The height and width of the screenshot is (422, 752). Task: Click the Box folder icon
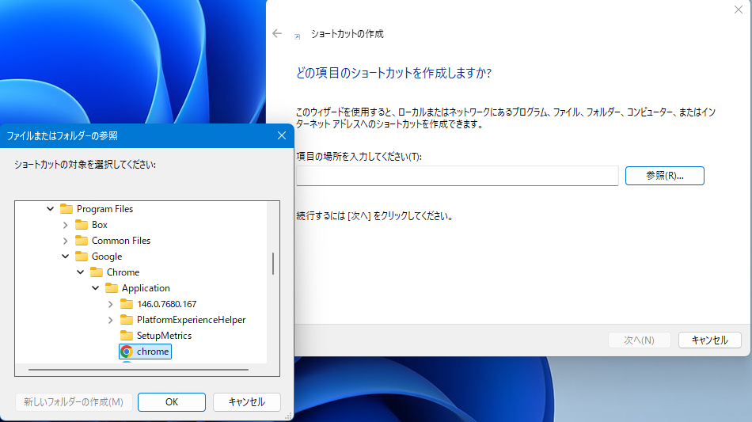[x=82, y=225]
